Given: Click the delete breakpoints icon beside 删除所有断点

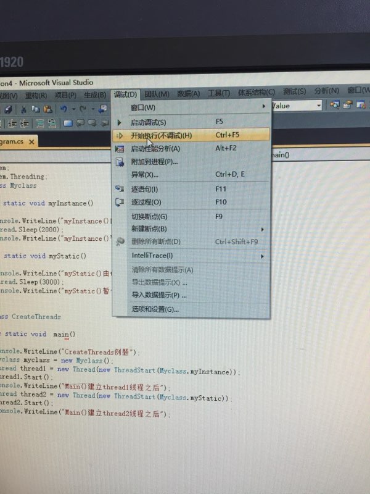Looking at the screenshot, I should coord(120,241).
